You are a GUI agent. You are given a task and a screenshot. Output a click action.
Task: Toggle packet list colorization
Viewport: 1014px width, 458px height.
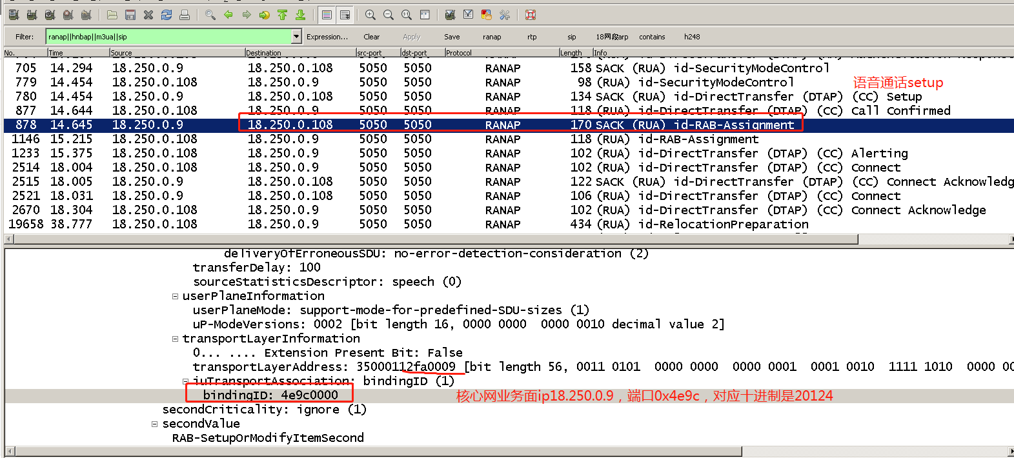click(327, 15)
